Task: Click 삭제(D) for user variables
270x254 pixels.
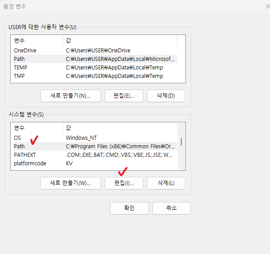Action: pos(166,96)
